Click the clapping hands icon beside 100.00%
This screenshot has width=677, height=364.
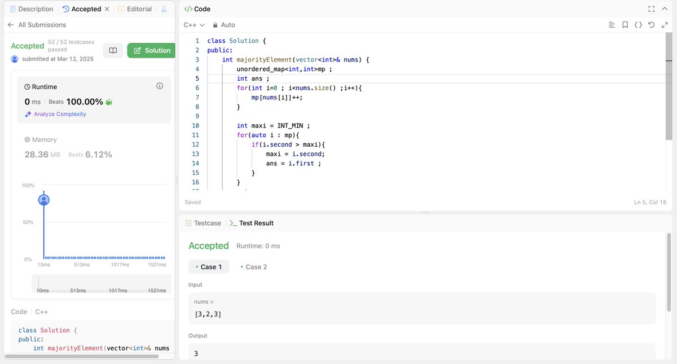(109, 102)
